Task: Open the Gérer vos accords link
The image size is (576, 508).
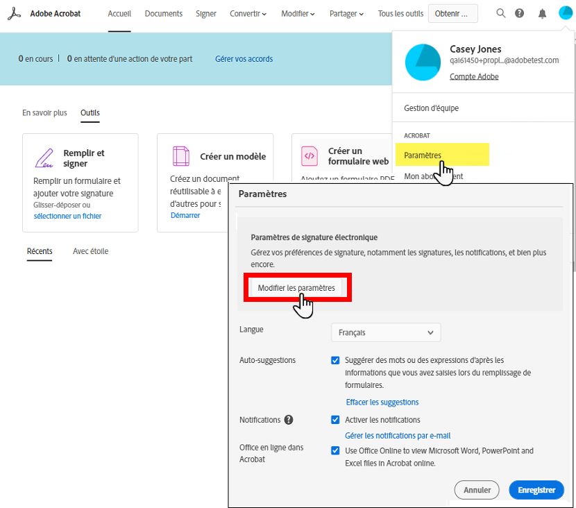Action: coord(244,59)
